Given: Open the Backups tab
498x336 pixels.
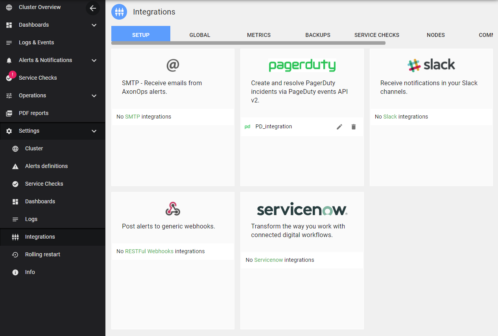Looking at the screenshot, I should [318, 35].
